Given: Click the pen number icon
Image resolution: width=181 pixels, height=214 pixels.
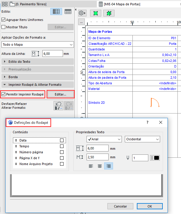Looking at the screenshot, I should pyautogui.click(x=128, y=158).
